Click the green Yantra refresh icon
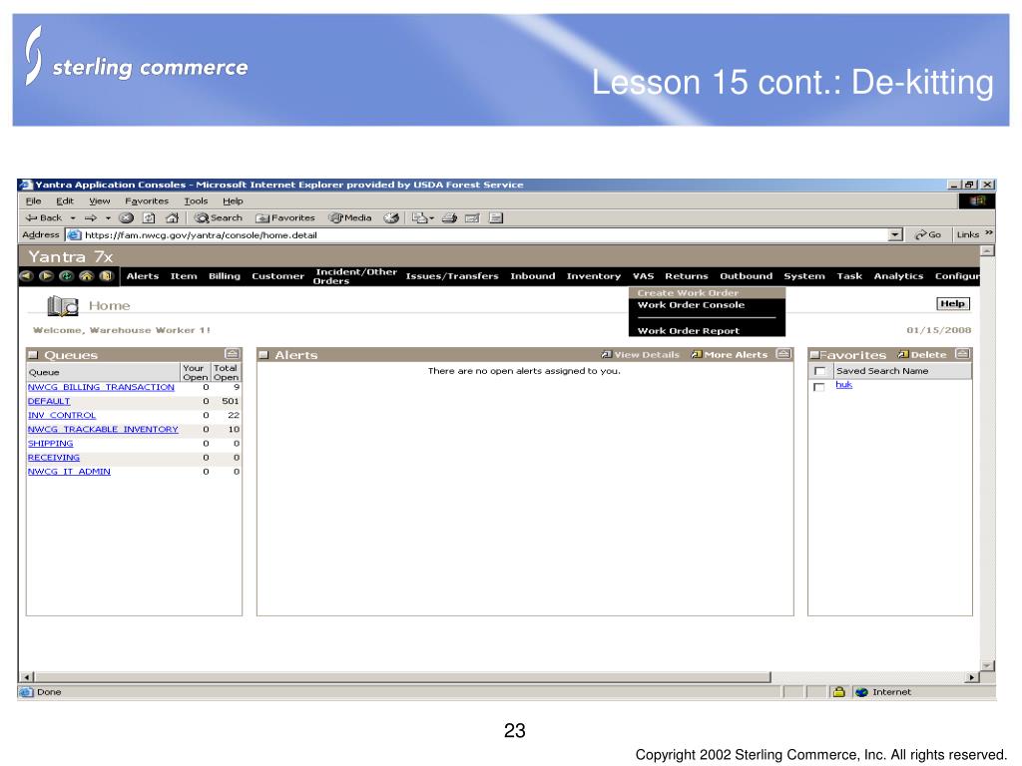The width and height of the screenshot is (1022, 766). (x=67, y=276)
